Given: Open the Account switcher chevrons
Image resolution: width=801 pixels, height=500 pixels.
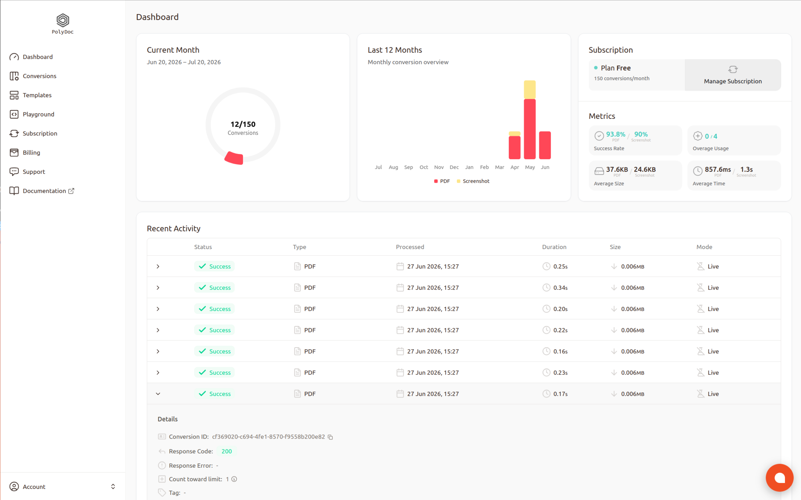Looking at the screenshot, I should click(113, 486).
